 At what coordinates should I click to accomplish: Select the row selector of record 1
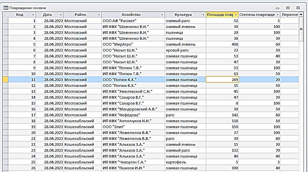(x=5, y=21)
